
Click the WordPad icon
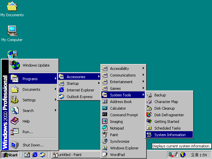tap(105, 155)
